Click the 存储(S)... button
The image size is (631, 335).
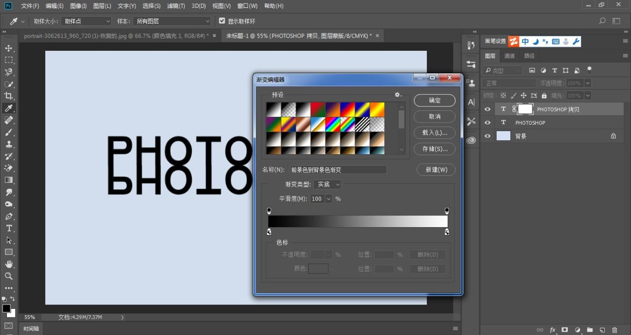click(435, 149)
